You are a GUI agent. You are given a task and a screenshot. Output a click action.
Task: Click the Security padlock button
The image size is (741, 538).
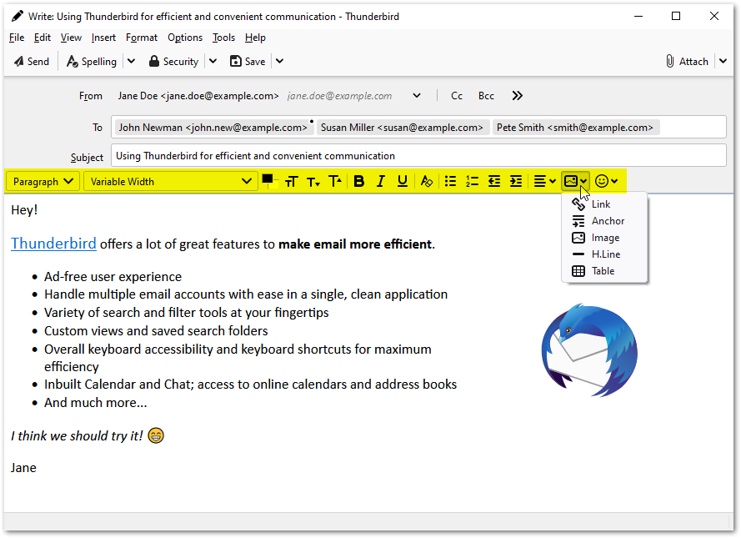click(x=173, y=62)
